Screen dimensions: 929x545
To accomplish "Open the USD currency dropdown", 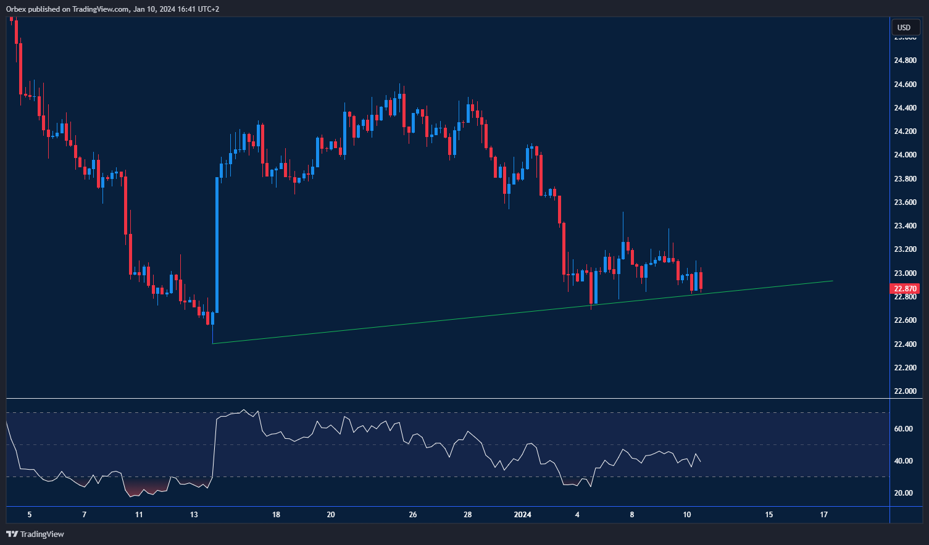I will pos(904,27).
